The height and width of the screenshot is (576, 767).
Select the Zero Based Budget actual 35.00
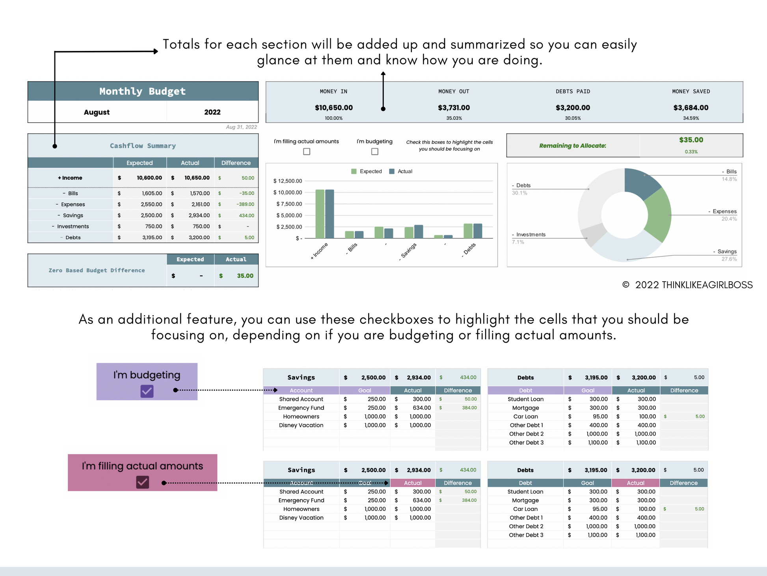(x=245, y=276)
